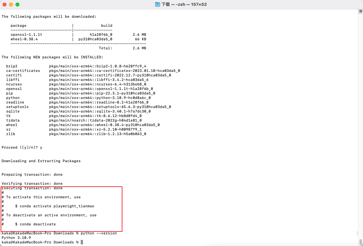The width and height of the screenshot is (363, 246).
Task: Click the "66 KB" size value
Action: coord(140,39)
